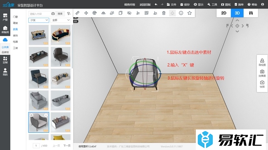
Task: Click the 搜索 search button
Action: [60, 14]
